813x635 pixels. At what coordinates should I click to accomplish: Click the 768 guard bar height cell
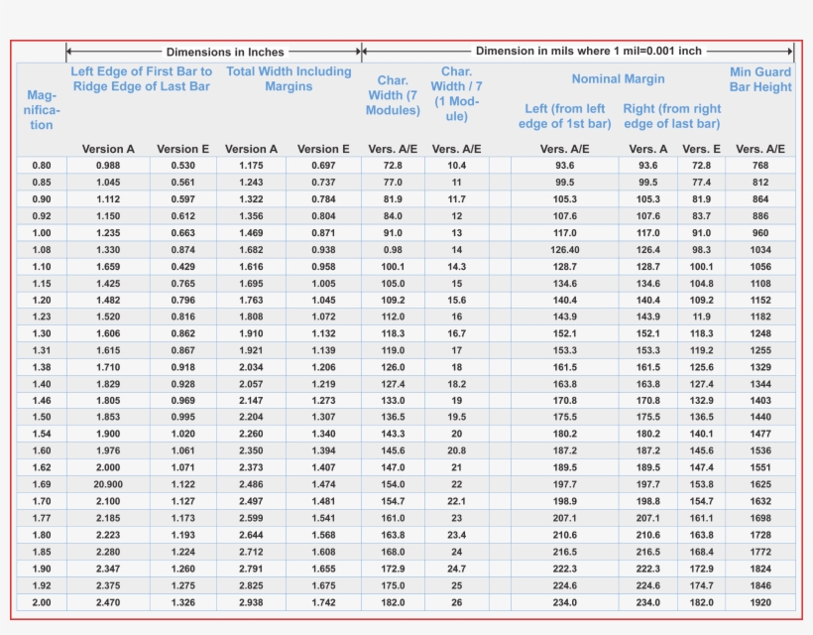point(760,166)
